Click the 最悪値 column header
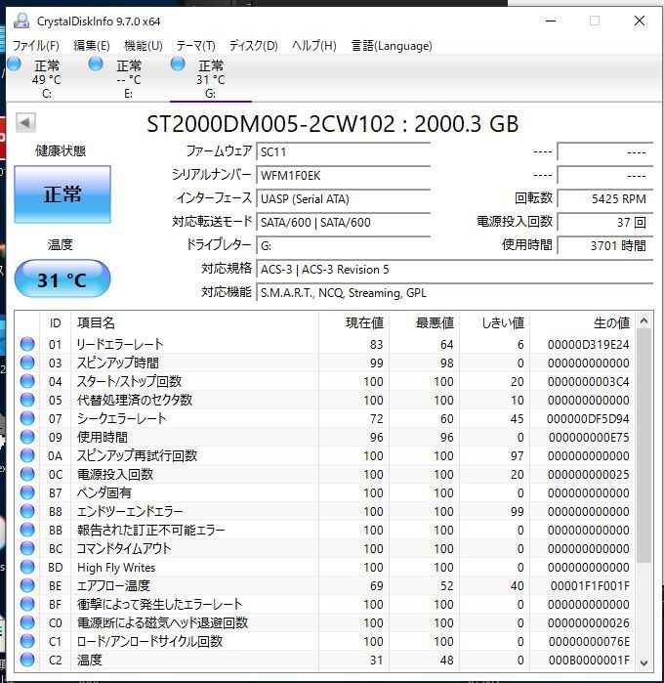Viewport: 664px width, 683px height. (425, 323)
